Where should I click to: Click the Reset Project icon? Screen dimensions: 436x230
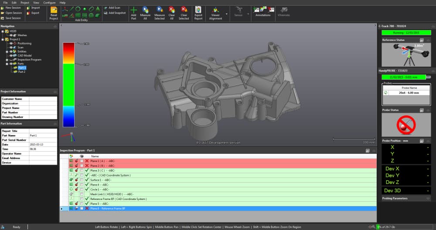coord(54,10)
